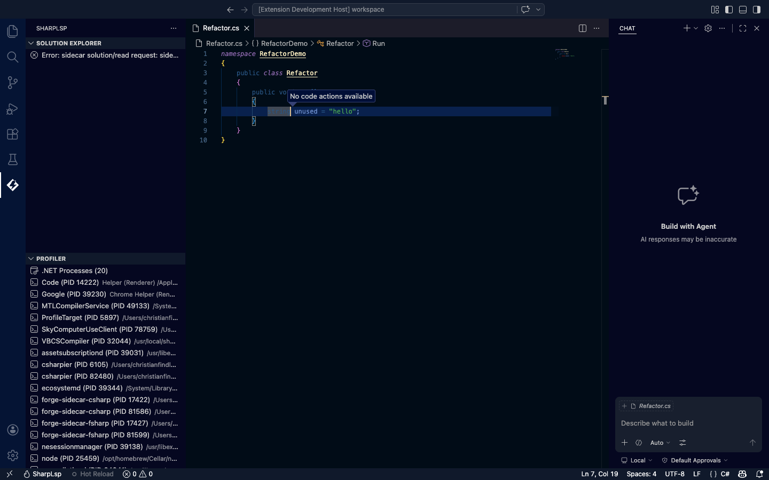
Task: Open the Extensions view icon
Action: click(13, 134)
